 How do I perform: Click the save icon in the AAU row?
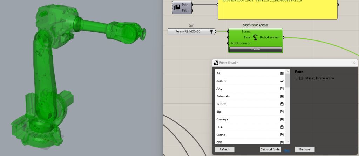[x=282, y=89]
